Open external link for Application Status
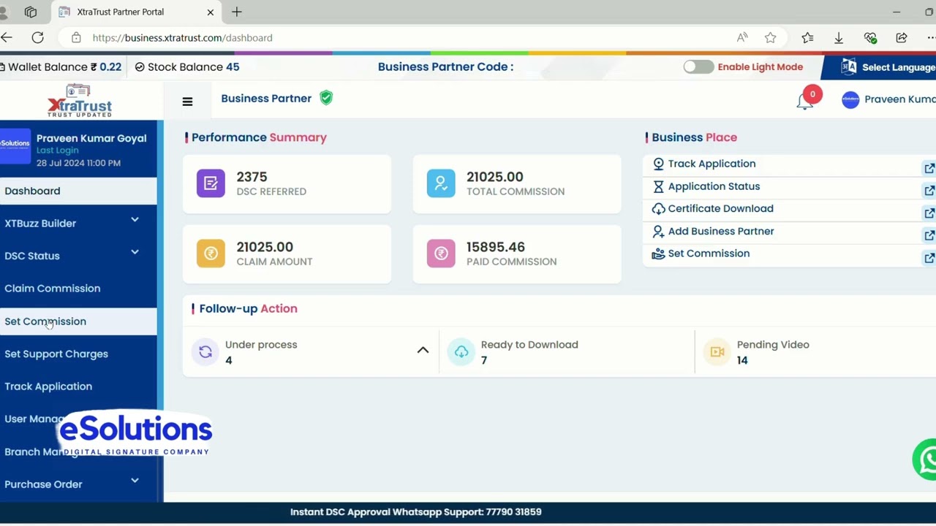 (x=929, y=191)
